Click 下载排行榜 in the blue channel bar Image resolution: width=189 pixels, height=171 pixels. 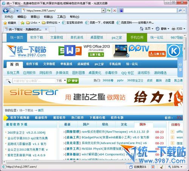click(x=98, y=118)
